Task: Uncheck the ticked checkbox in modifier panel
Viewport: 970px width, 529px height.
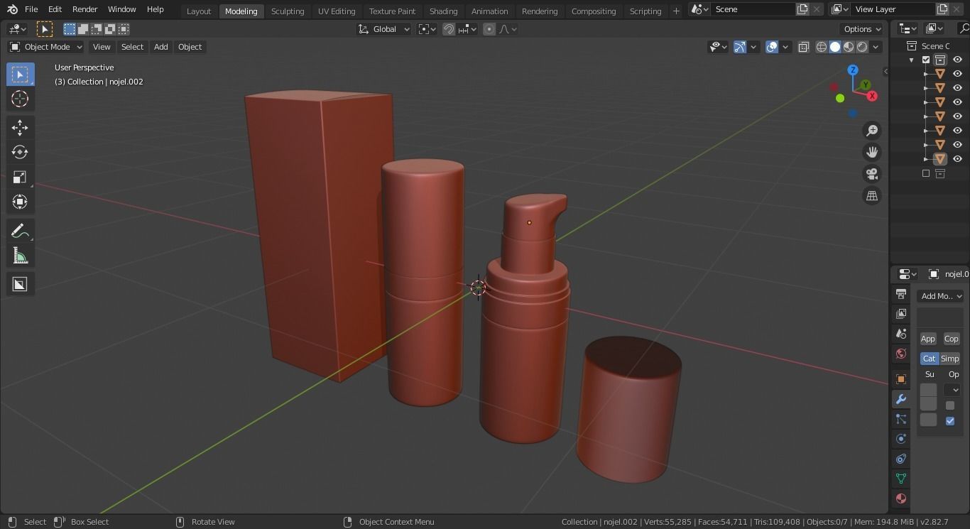Action: pos(950,421)
